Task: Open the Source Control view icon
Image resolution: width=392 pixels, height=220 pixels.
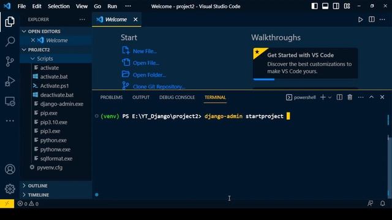Action: pos(10,61)
